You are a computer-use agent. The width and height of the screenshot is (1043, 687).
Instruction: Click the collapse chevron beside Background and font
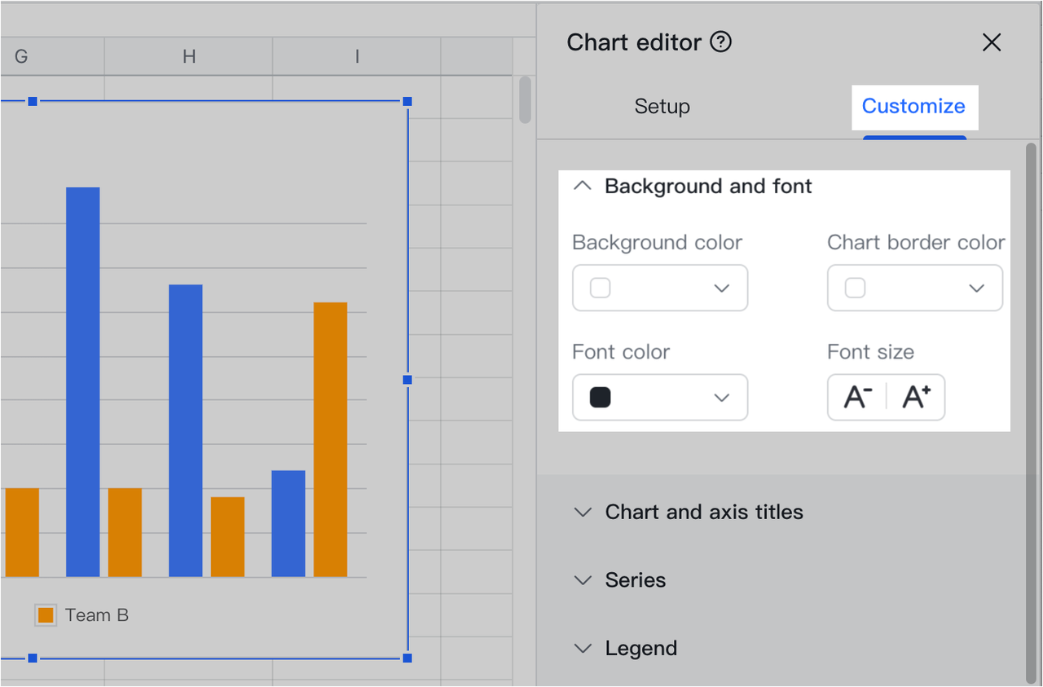[582, 186]
